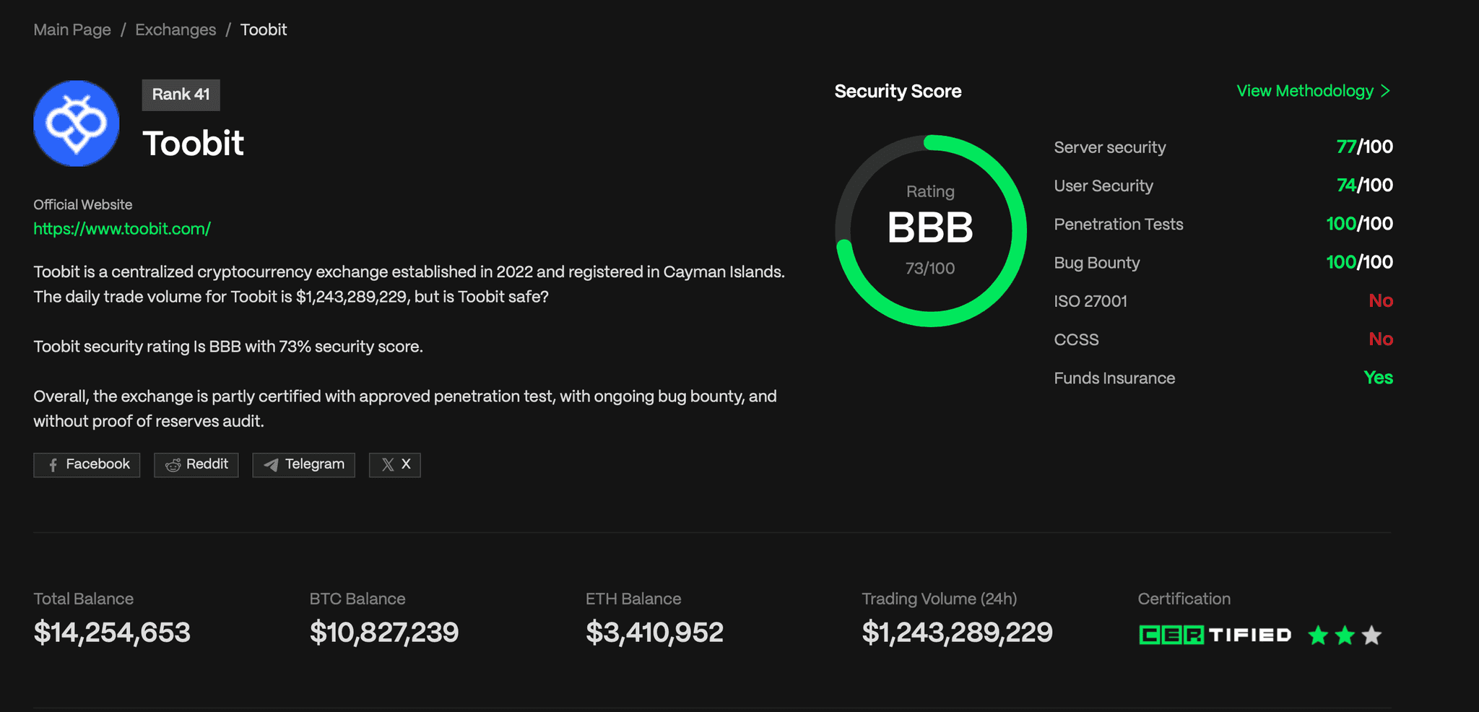
Task: Click the Toobit blue logo icon
Action: [77, 123]
